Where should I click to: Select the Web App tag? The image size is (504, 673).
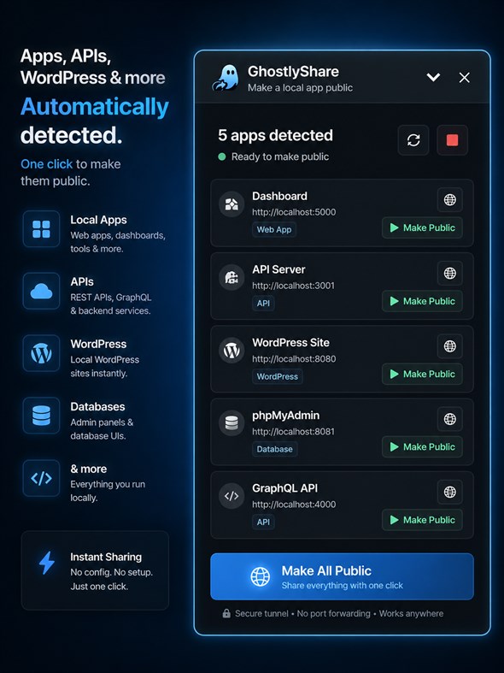coord(274,229)
